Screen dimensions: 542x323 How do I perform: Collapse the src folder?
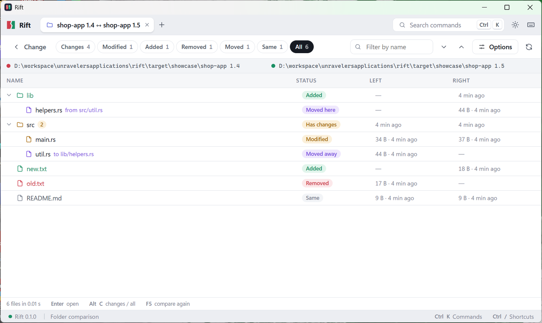point(9,125)
